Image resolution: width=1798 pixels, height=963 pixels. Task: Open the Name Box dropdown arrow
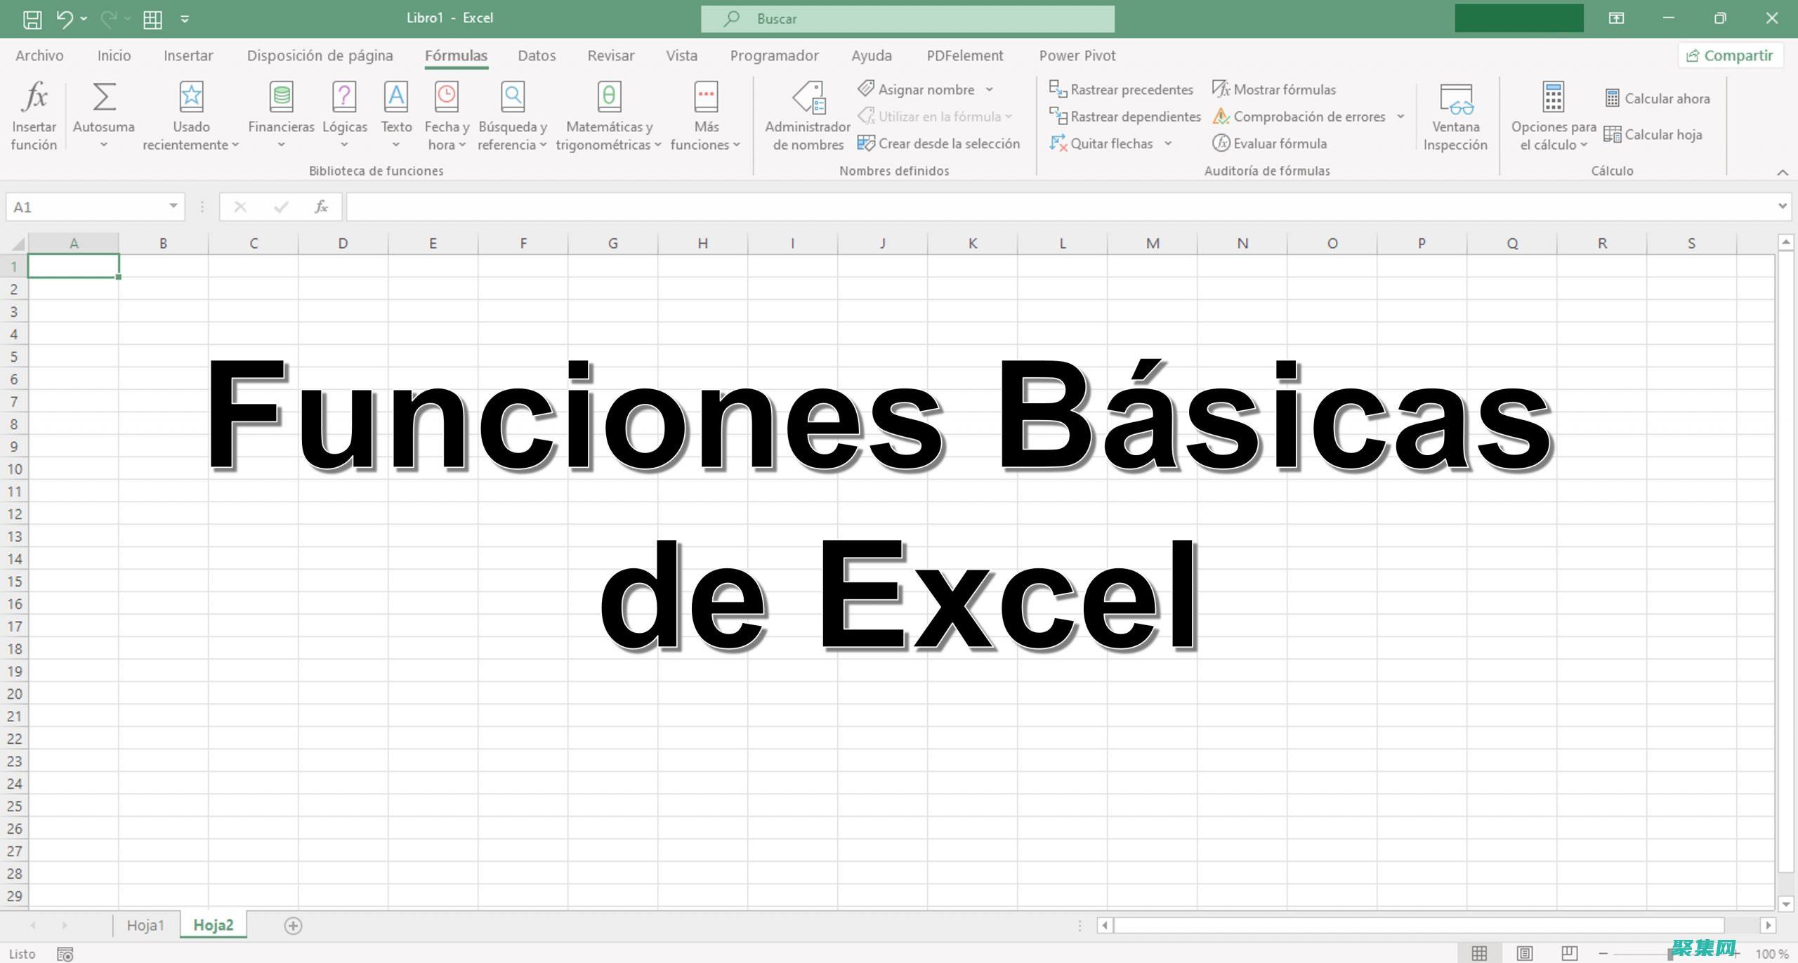click(x=173, y=206)
